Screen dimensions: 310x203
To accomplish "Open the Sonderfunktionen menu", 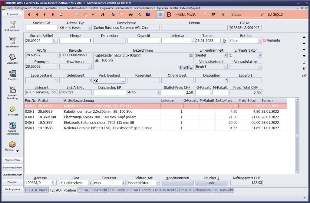I will pos(77,8).
